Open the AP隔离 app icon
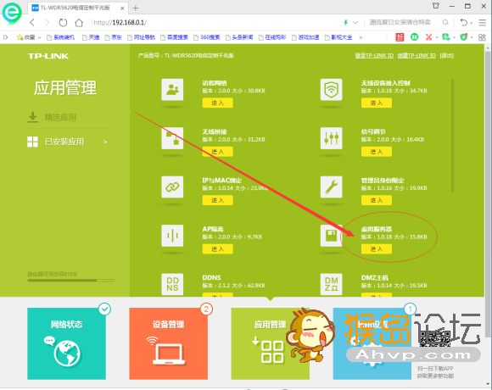Image resolution: width=492 pixels, height=390 pixels. 172,236
